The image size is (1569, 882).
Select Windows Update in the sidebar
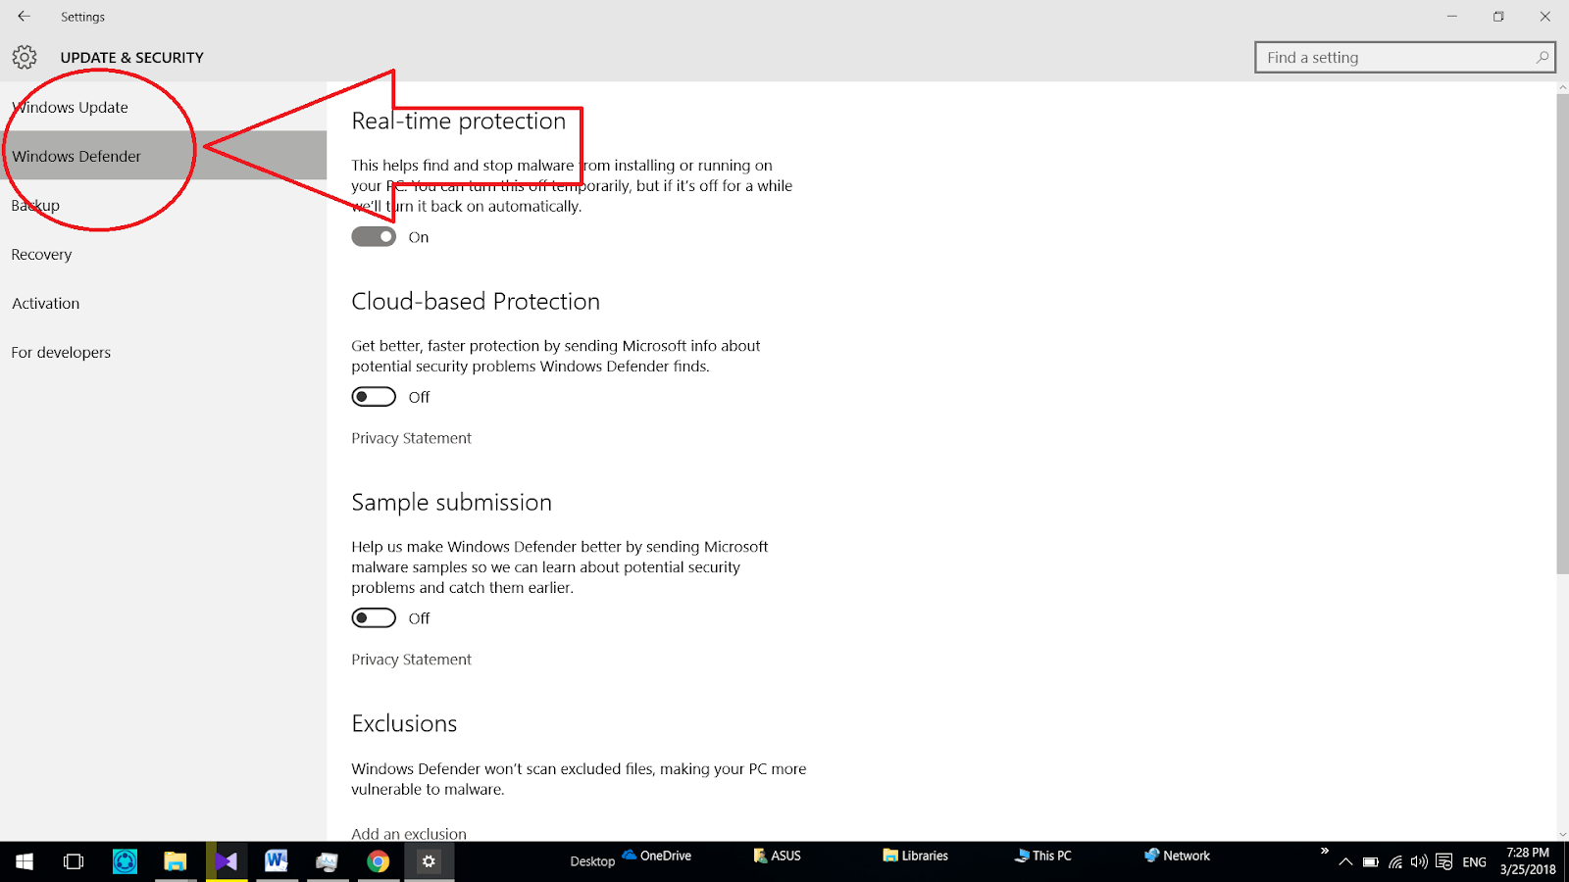coord(69,107)
